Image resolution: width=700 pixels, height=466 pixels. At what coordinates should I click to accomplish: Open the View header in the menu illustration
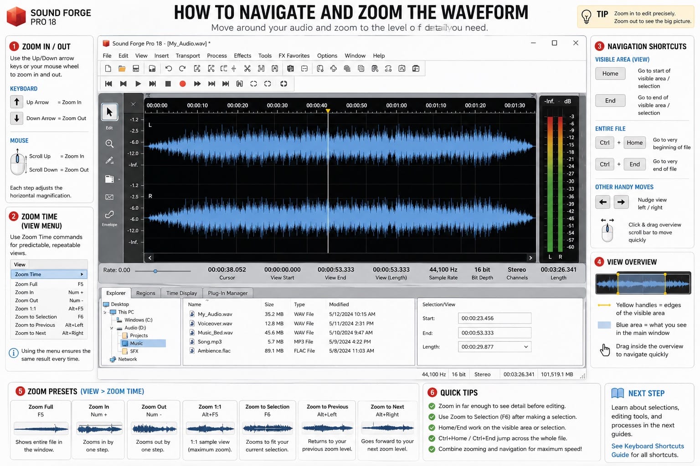coord(20,264)
